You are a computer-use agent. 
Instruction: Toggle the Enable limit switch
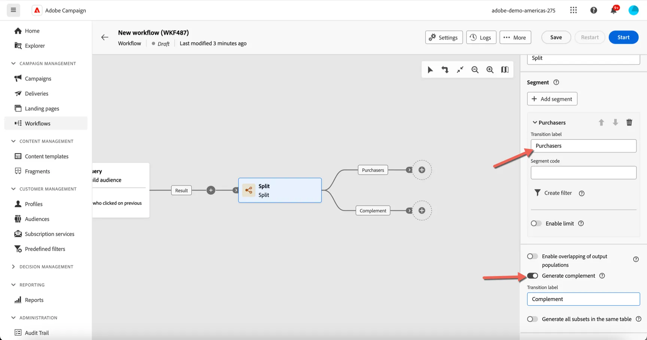pos(536,223)
